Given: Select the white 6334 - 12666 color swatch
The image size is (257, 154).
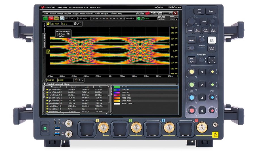Looking at the screenshot, I should 117,104.
